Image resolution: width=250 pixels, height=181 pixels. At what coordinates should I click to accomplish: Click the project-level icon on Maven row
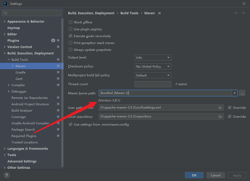[58, 66]
